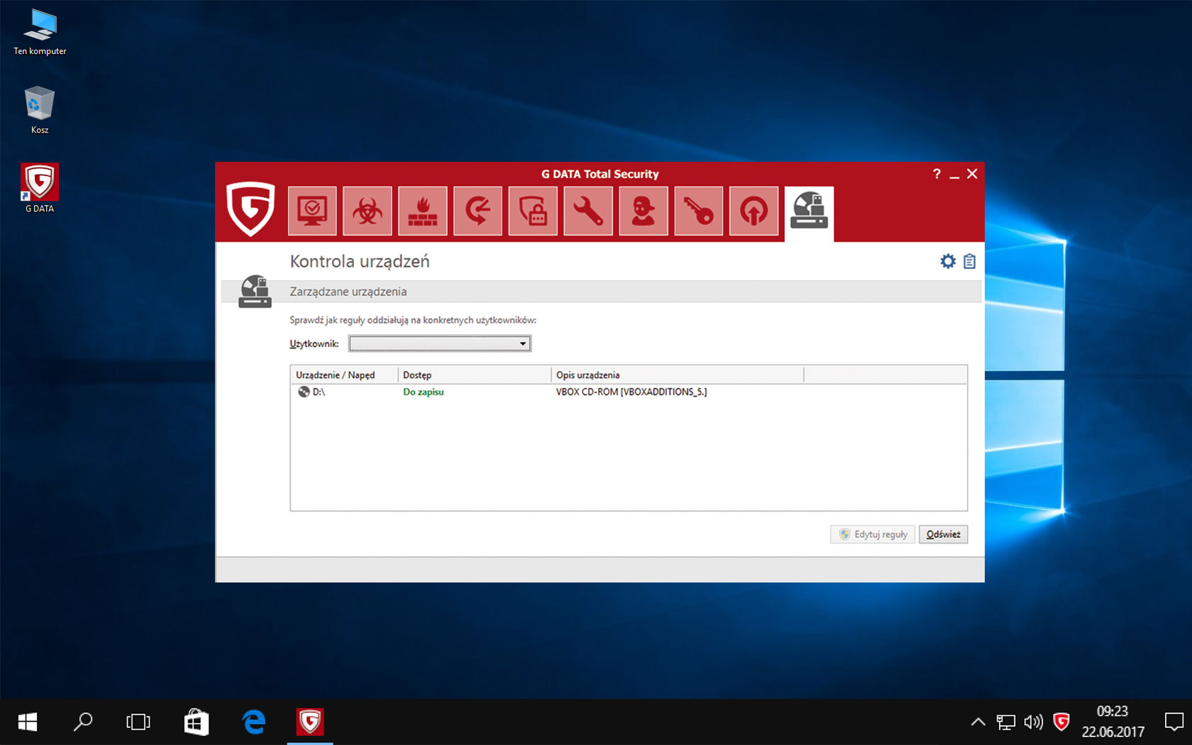Open Microsoft Store from taskbar
This screenshot has width=1192, height=745.
point(197,722)
